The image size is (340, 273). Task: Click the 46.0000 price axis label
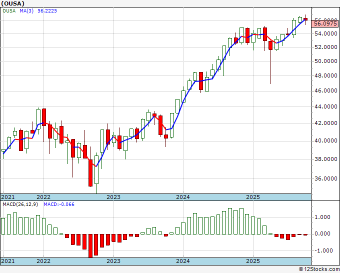tap(325, 90)
